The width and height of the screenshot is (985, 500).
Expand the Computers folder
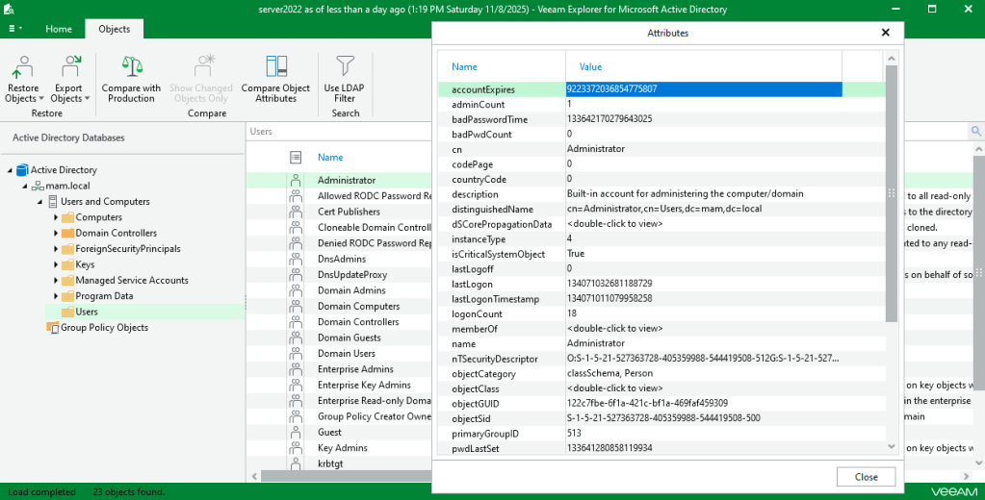pyautogui.click(x=56, y=217)
